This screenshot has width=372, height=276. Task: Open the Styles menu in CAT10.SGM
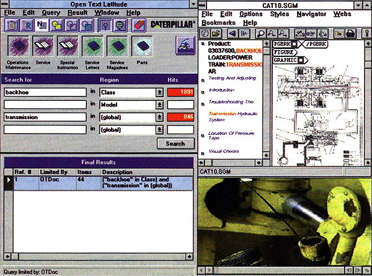(x=280, y=14)
